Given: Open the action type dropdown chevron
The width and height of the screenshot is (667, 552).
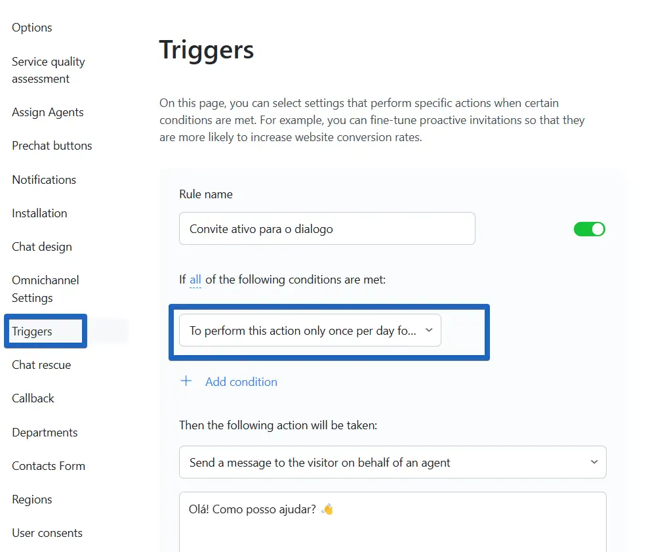Looking at the screenshot, I should pyautogui.click(x=594, y=462).
